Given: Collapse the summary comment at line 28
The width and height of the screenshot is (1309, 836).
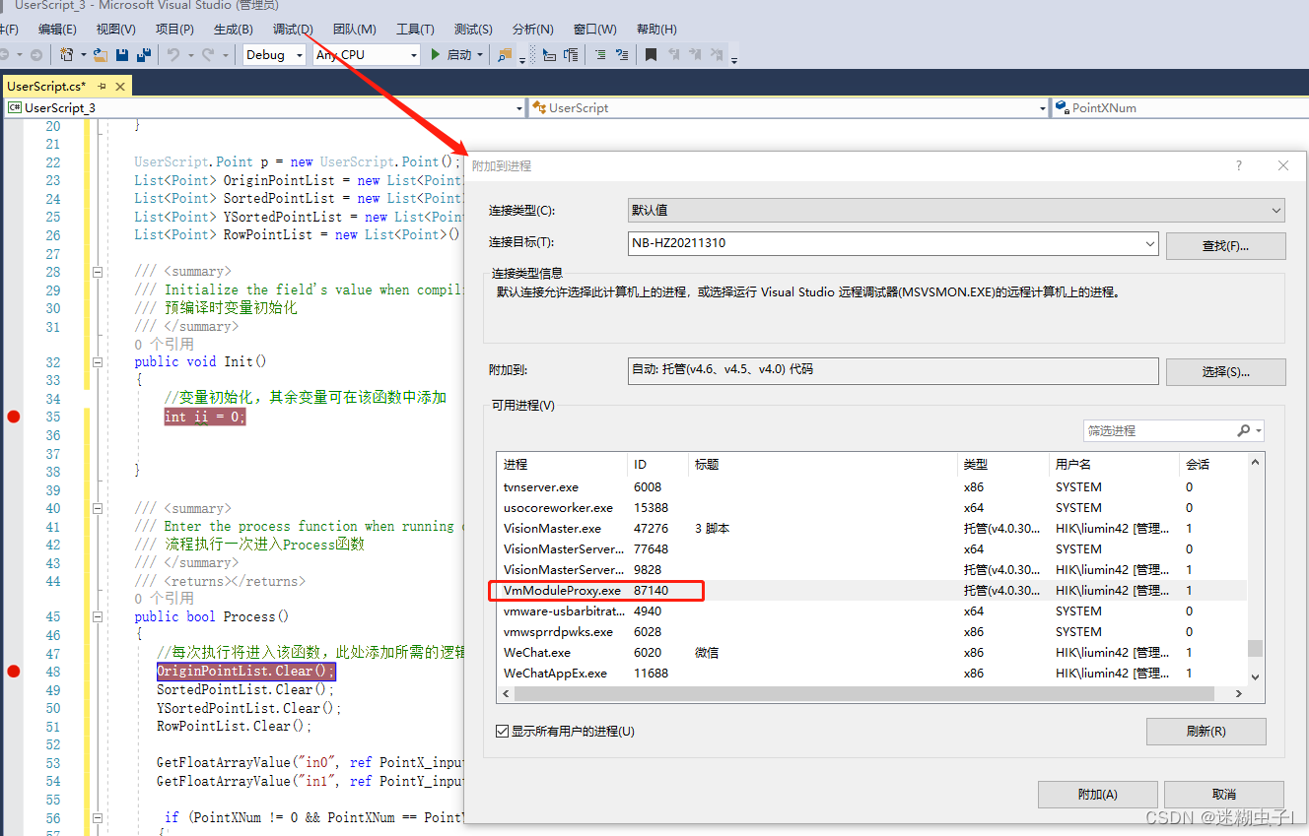Looking at the screenshot, I should [x=98, y=272].
